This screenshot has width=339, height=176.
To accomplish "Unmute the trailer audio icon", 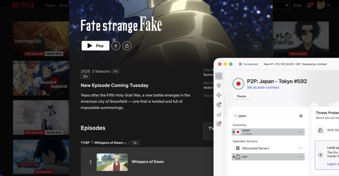I will [x=257, y=46].
